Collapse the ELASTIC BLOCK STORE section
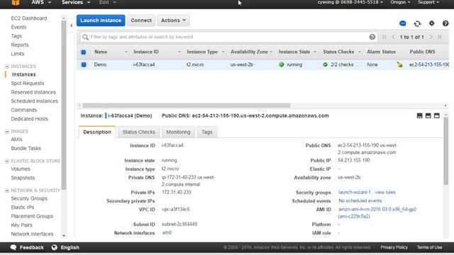Screen dimensions: 454x255 coord(7,161)
